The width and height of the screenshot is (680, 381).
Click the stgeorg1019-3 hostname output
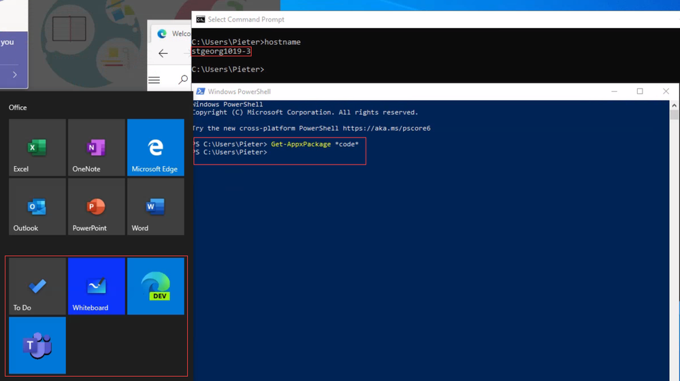(x=221, y=51)
